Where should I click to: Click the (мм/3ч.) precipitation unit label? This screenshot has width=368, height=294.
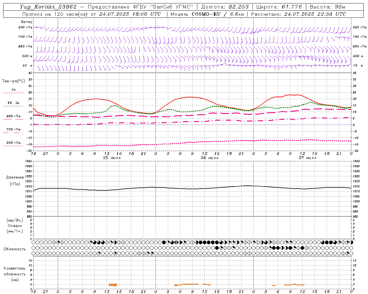pyautogui.click(x=15, y=220)
